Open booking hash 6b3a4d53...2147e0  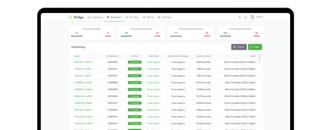pyautogui.click(x=83, y=117)
